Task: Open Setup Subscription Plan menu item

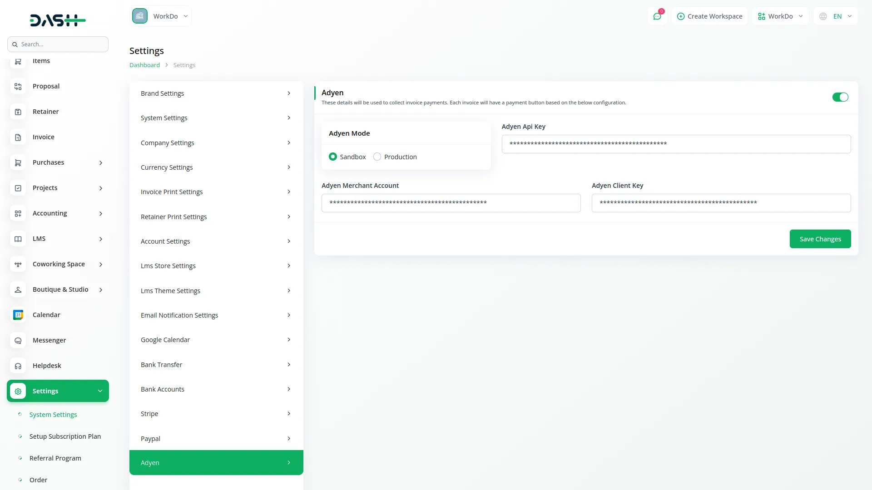Action: [65, 436]
